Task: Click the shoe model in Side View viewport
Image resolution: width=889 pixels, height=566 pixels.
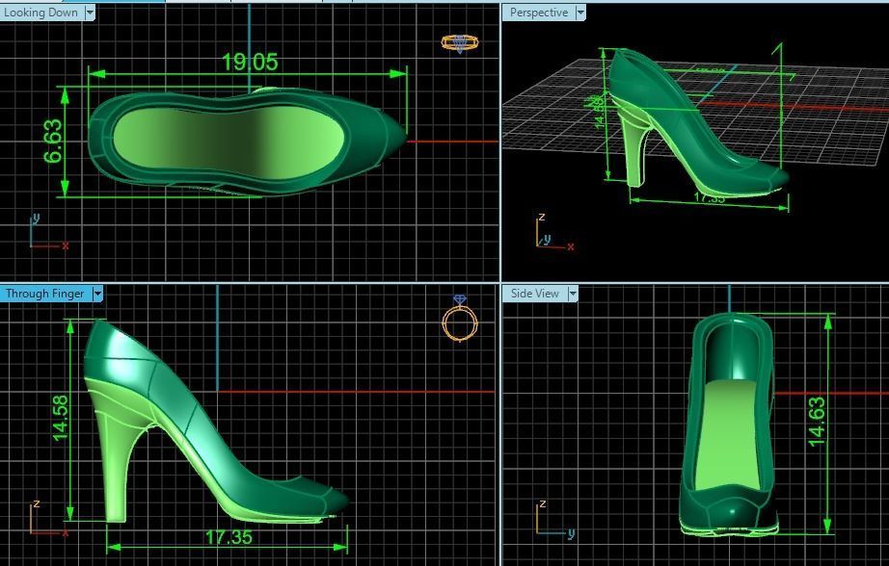Action: click(x=729, y=424)
